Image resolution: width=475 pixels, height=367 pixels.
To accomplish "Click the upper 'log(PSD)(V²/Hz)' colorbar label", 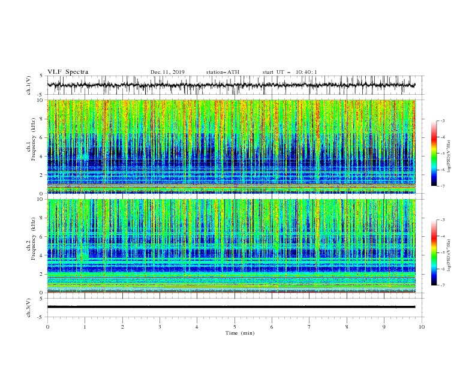I will pyautogui.click(x=449, y=157).
